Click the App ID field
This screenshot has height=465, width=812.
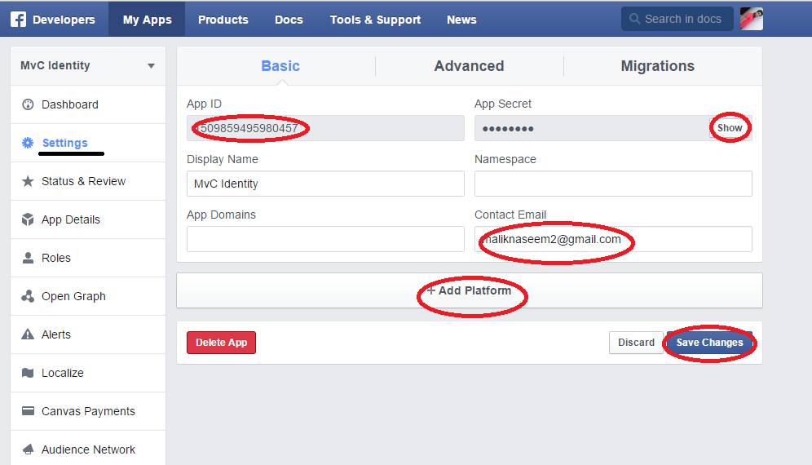(325, 128)
